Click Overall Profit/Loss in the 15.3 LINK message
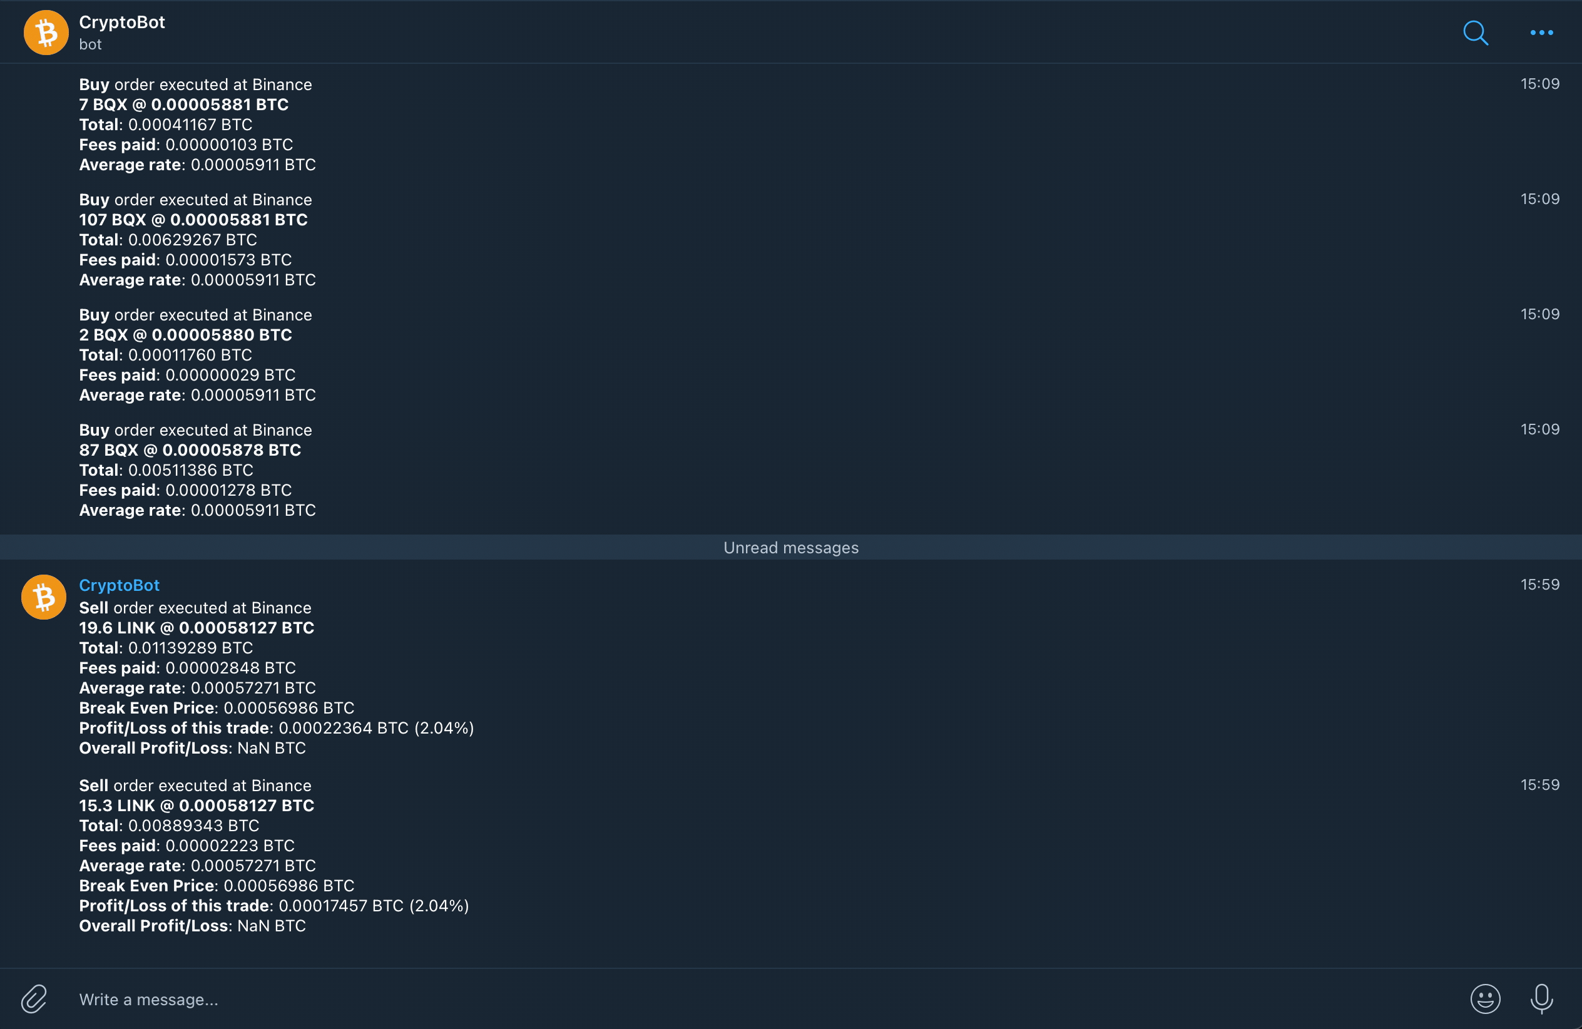 click(193, 924)
